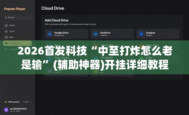Select the OneDrive provider card
Viewport: 189px width, 115px height.
click(112, 34)
